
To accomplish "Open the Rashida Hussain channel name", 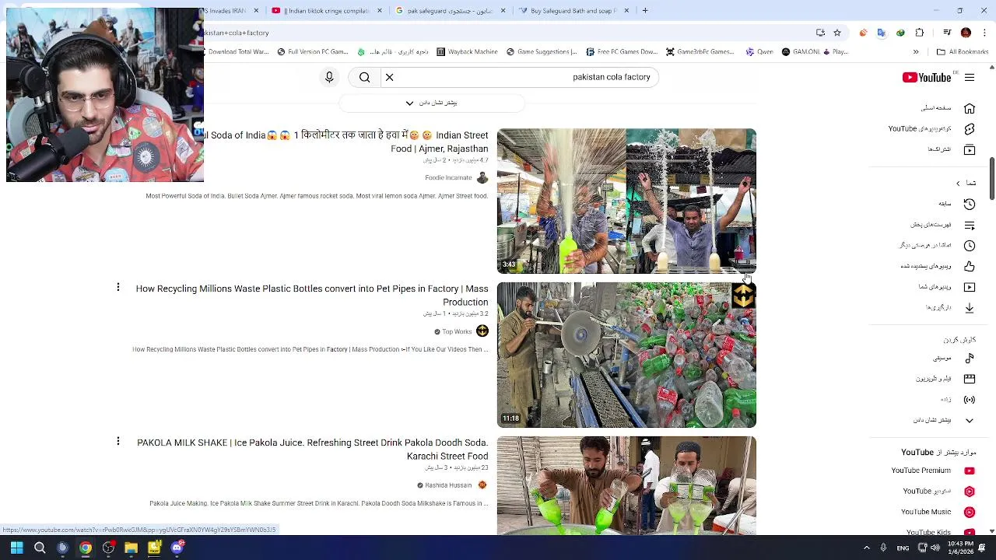I will click(x=448, y=485).
